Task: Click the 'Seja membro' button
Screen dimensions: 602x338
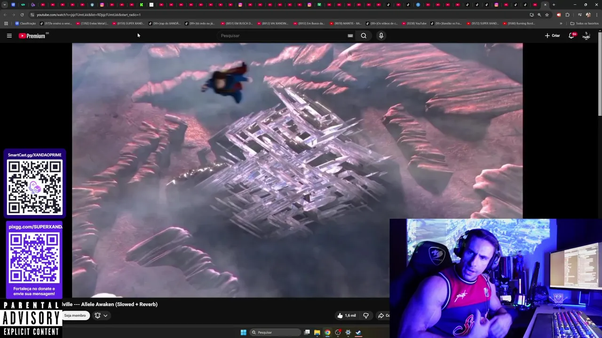Action: pos(75,315)
